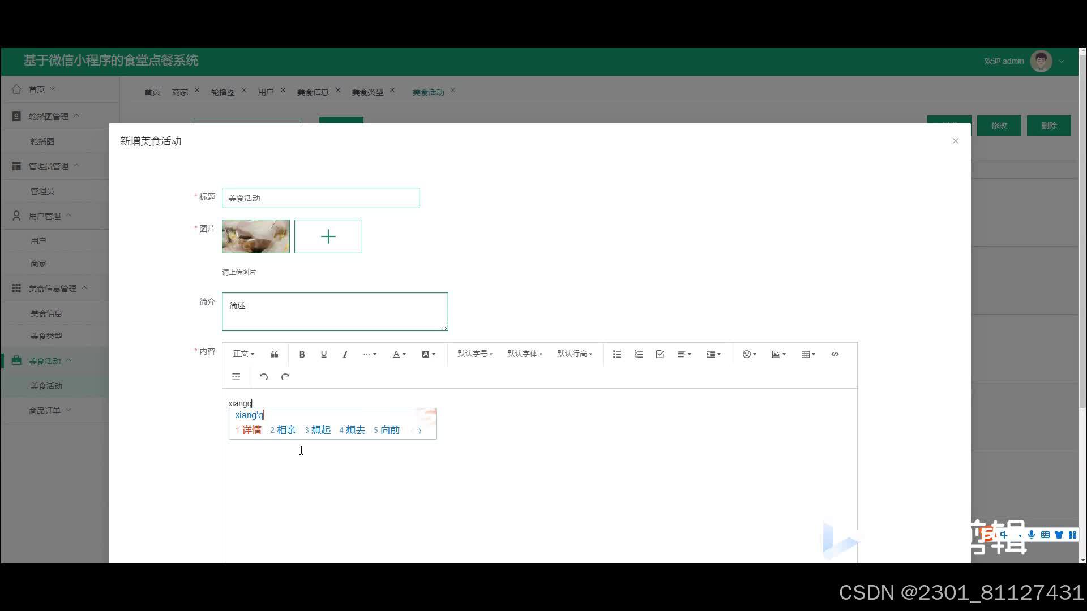Open the code block tool

point(834,354)
